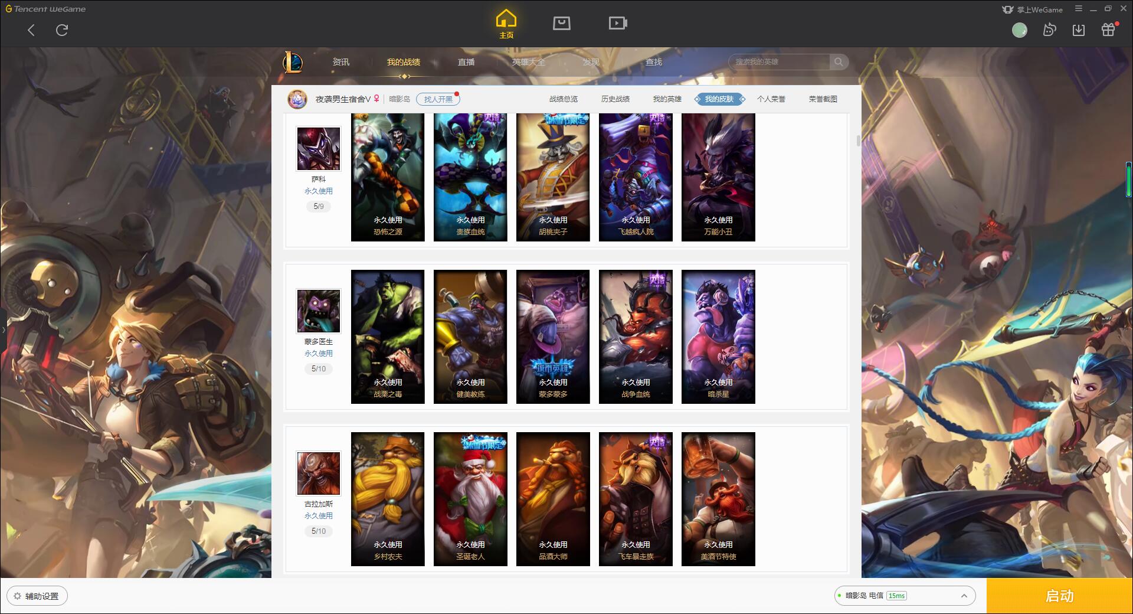
Task: Open the 飞越疯人院 skin card
Action: [636, 177]
